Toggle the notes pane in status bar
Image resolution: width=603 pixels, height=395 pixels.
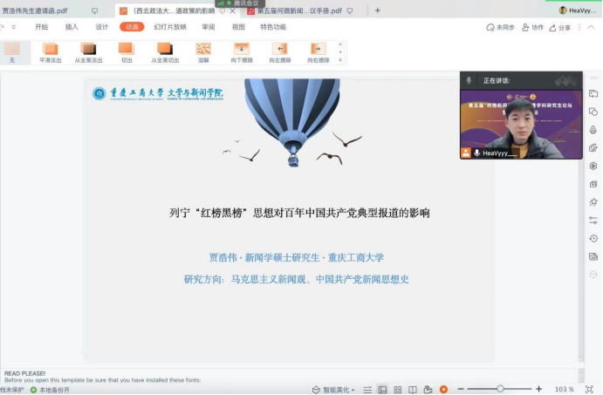[367, 389]
